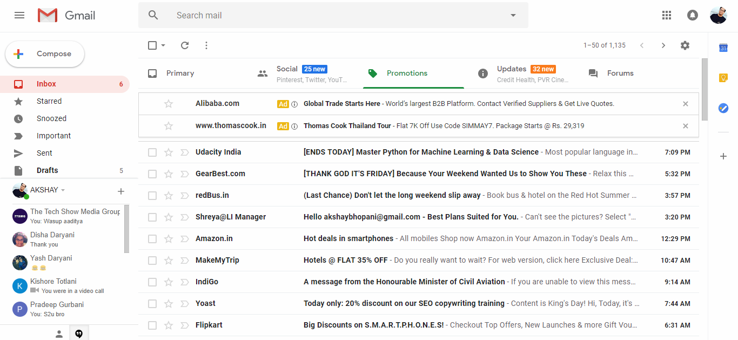Image resolution: width=738 pixels, height=340 pixels.
Task: Star the Amazon.in email
Action: [168, 238]
